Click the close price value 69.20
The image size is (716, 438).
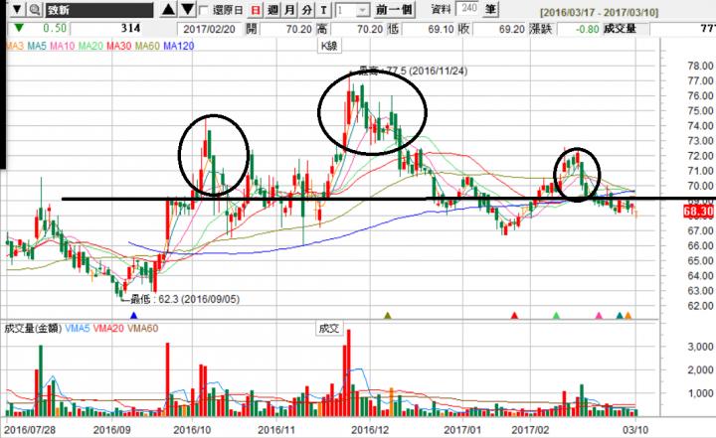point(500,29)
